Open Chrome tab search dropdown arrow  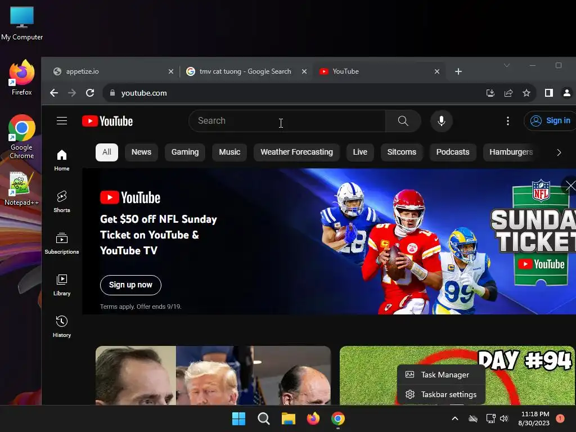point(507,65)
